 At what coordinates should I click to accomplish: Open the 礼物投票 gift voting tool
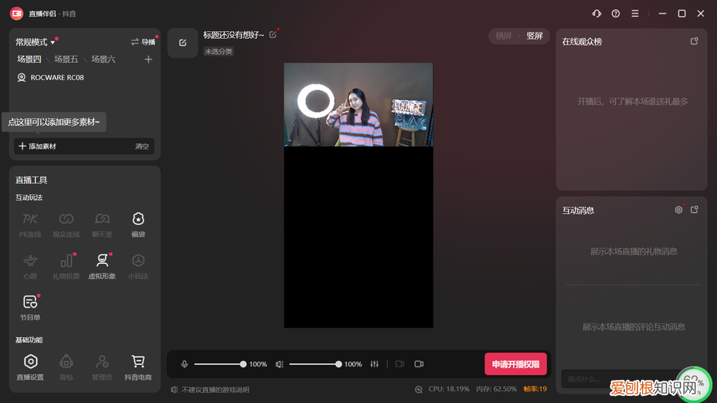click(x=66, y=266)
